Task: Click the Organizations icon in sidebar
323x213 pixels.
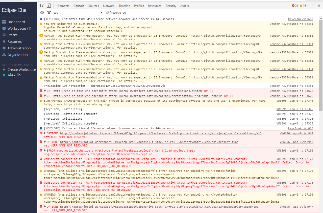Action: tap(4, 55)
